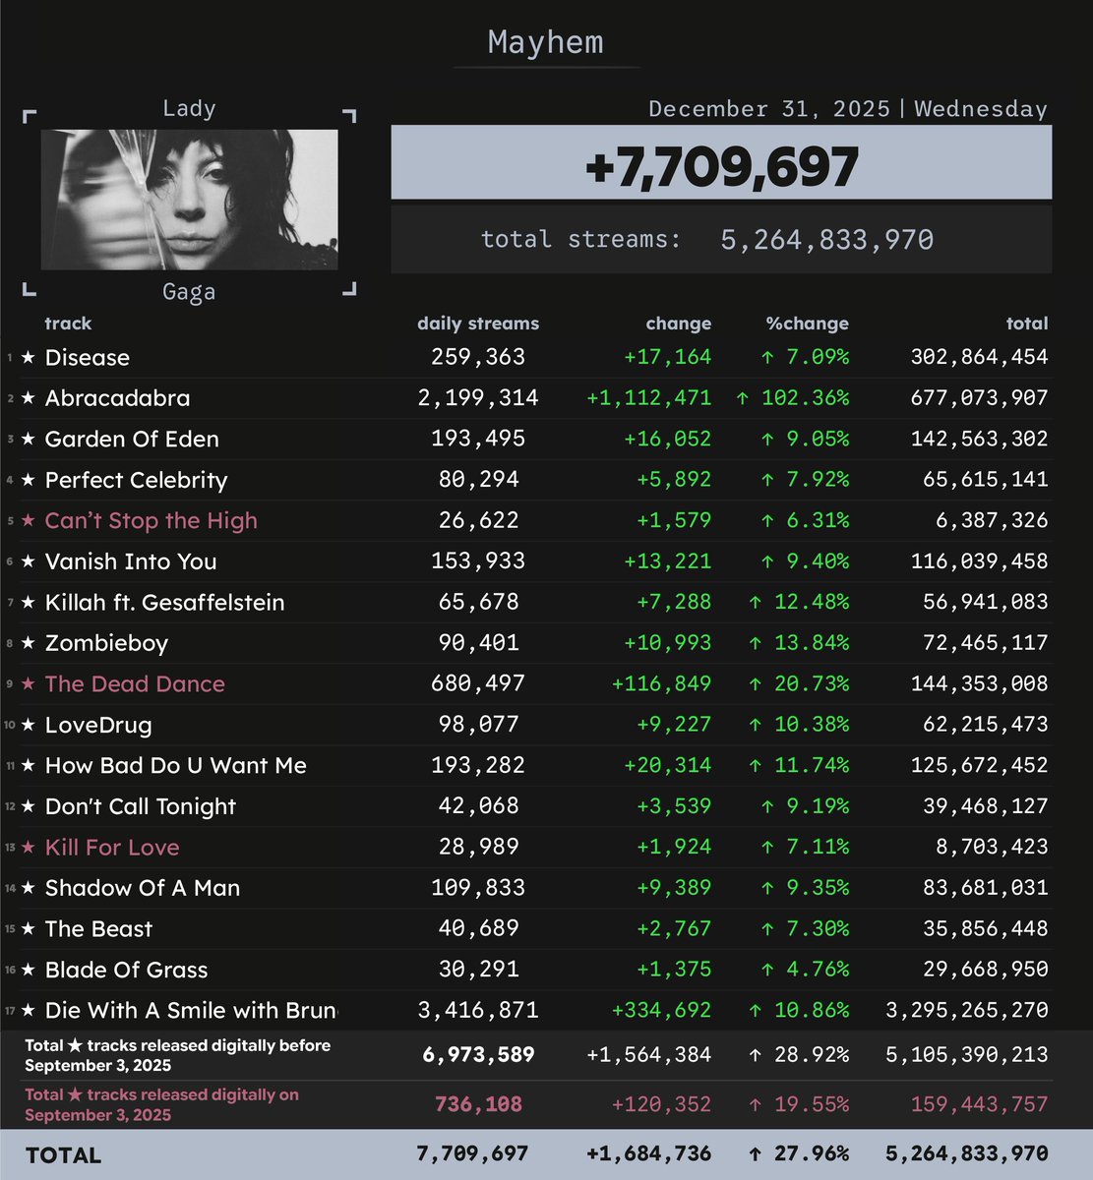This screenshot has width=1093, height=1180.
Task: Select Die With A Smile track name
Action: (x=191, y=1011)
